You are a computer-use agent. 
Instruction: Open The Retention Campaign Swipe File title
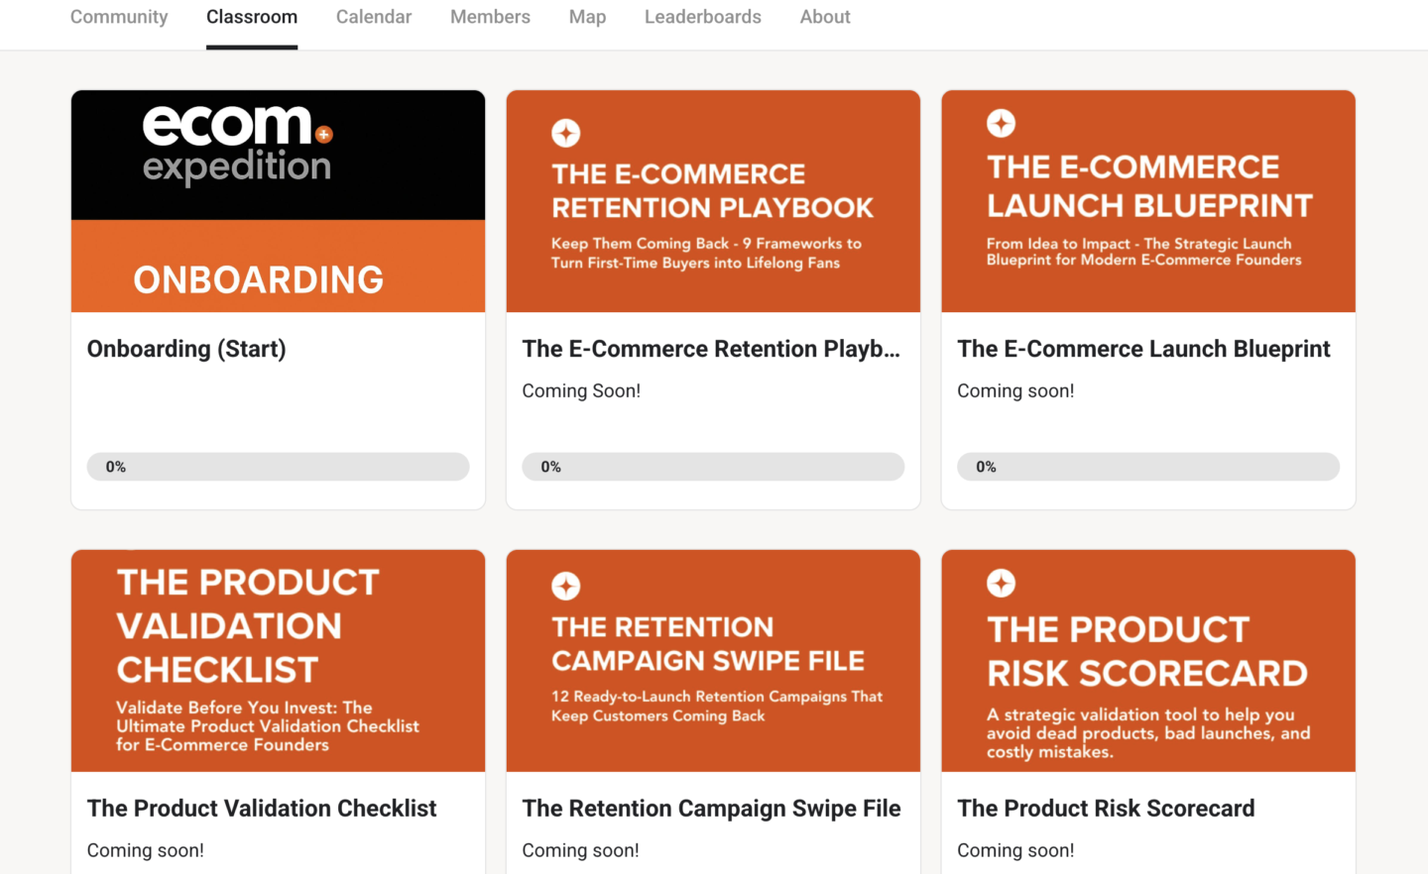711,809
